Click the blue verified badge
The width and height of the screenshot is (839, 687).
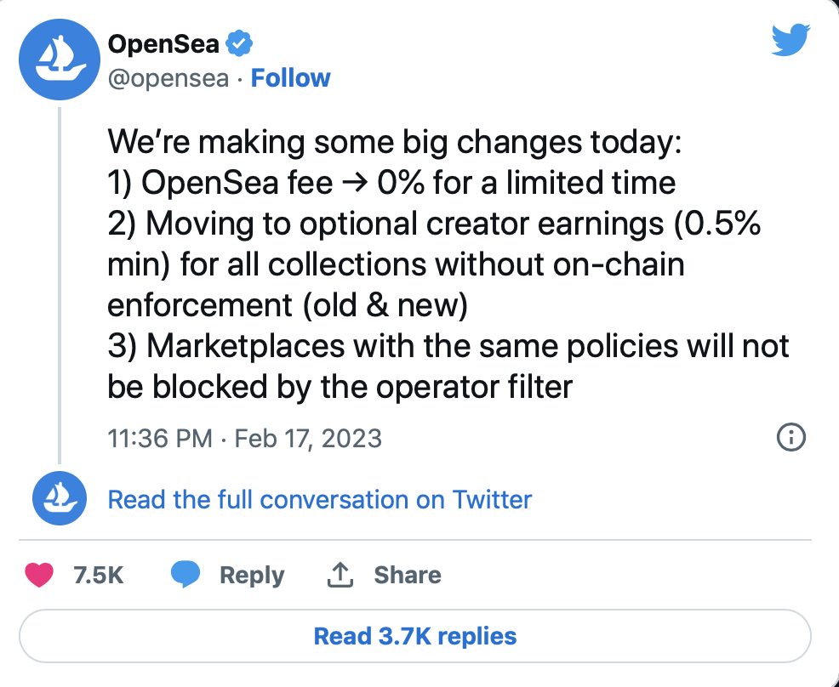point(239,43)
